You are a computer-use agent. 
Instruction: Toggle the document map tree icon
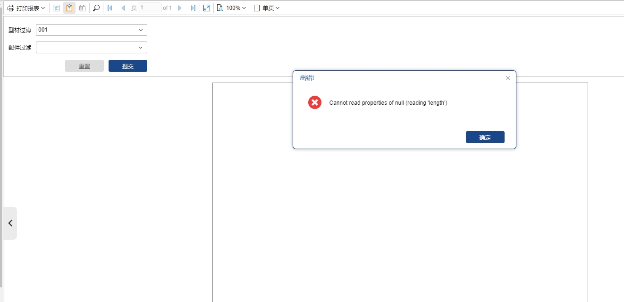coord(56,8)
